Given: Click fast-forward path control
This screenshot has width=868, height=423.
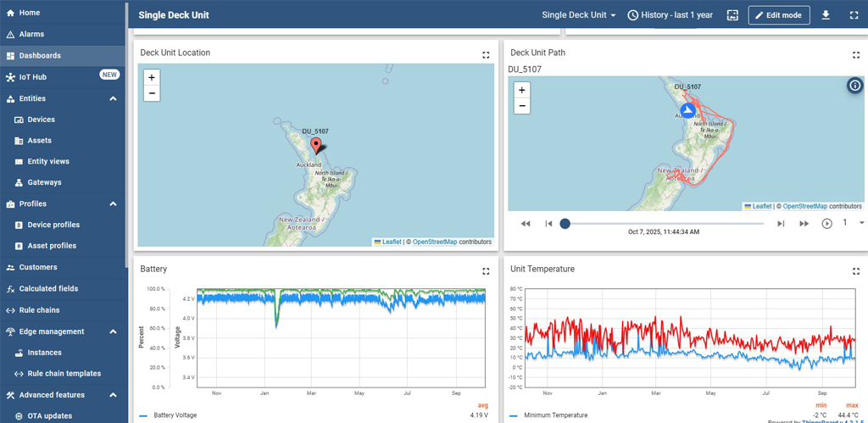Looking at the screenshot, I should pos(804,224).
